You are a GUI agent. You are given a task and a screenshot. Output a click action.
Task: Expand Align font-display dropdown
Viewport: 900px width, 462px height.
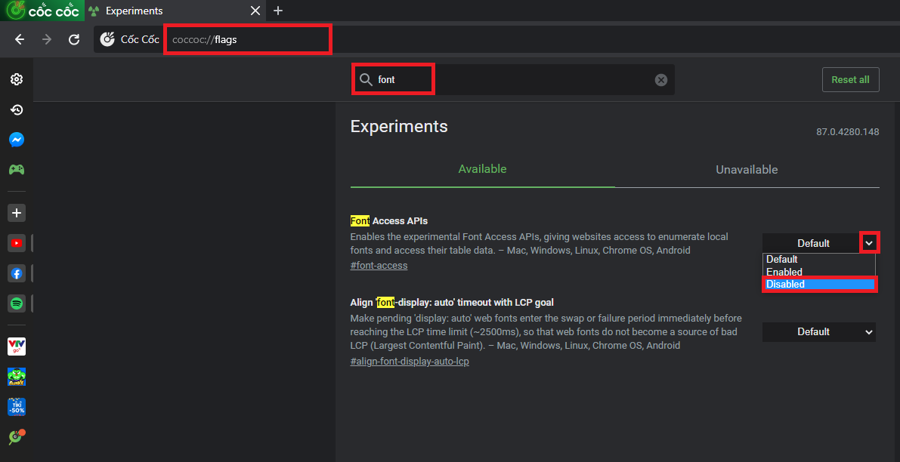pos(819,332)
